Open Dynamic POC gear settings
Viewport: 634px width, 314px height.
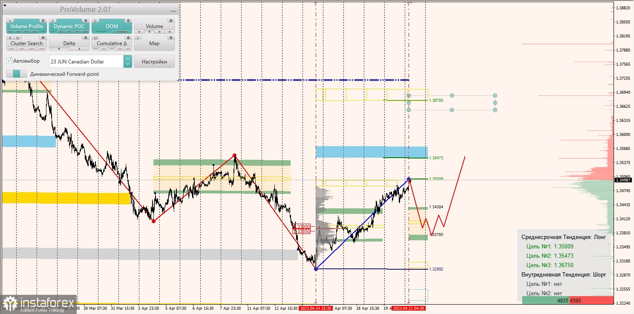coord(86,20)
